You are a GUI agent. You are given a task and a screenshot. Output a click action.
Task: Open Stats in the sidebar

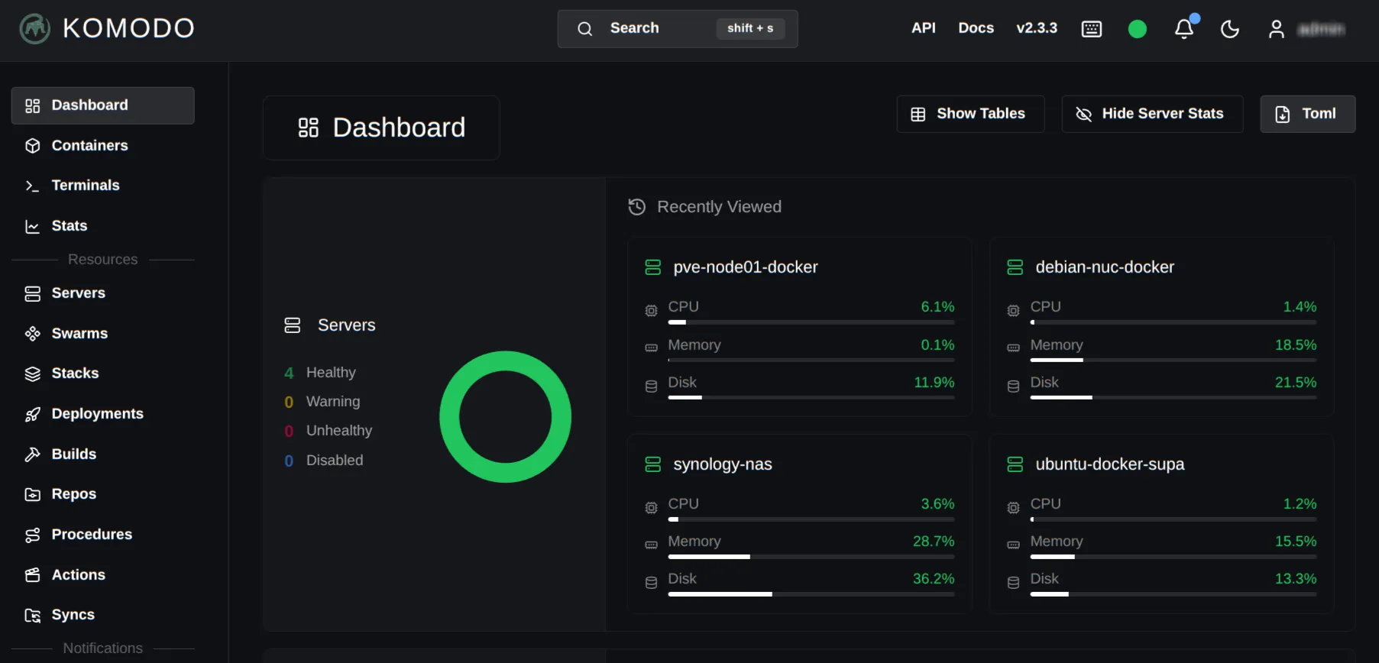pyautogui.click(x=103, y=226)
